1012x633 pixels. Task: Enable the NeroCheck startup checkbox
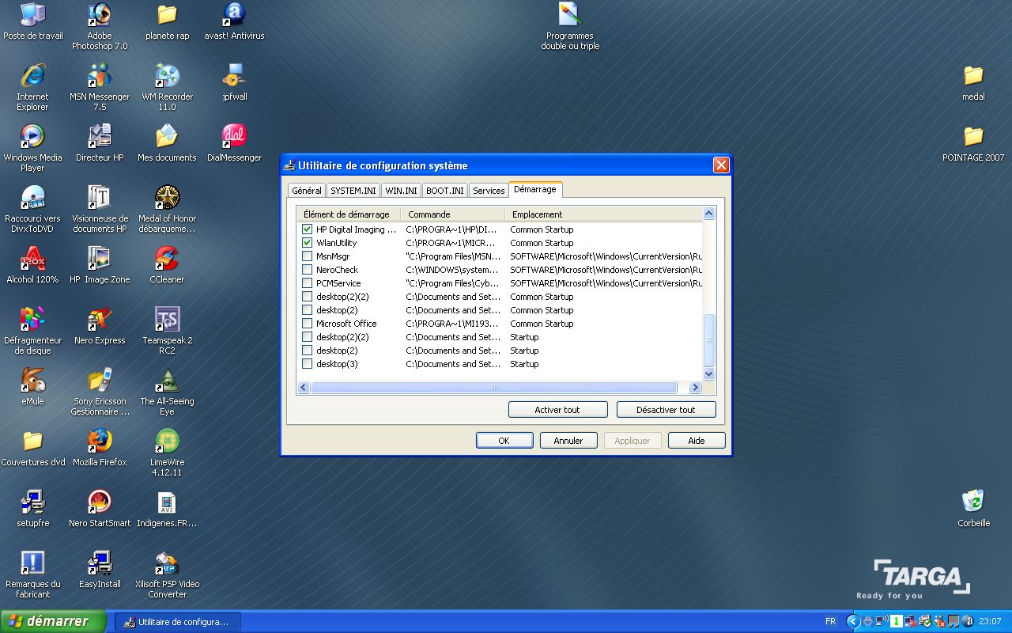[308, 270]
